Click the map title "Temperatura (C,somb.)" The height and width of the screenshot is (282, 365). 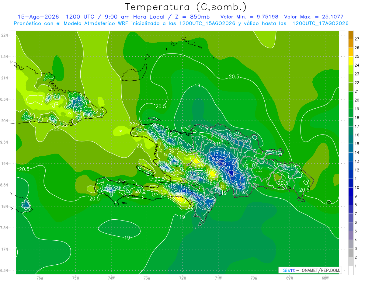(186, 7)
